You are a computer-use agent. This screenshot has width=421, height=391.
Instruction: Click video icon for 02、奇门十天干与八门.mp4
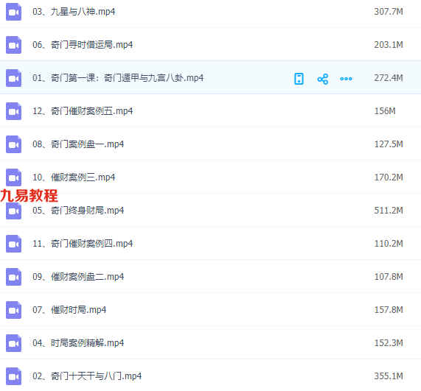pos(13,376)
